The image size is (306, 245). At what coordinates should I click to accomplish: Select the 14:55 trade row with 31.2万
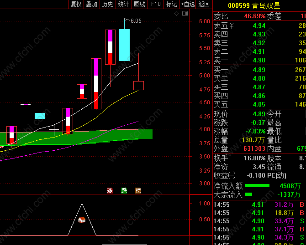tap(259, 204)
